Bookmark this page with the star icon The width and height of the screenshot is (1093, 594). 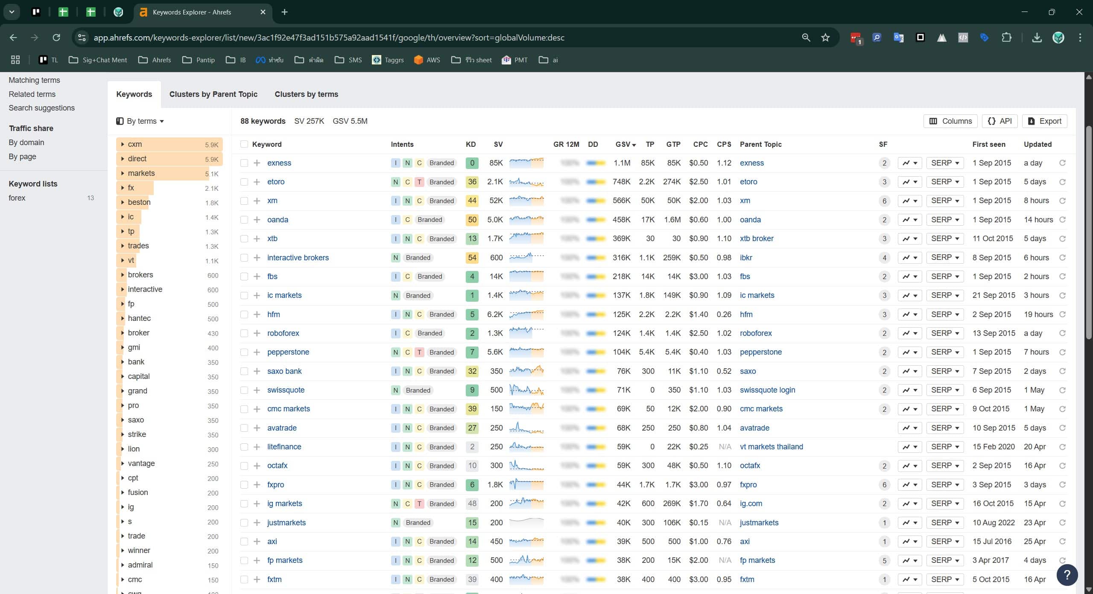pos(825,38)
